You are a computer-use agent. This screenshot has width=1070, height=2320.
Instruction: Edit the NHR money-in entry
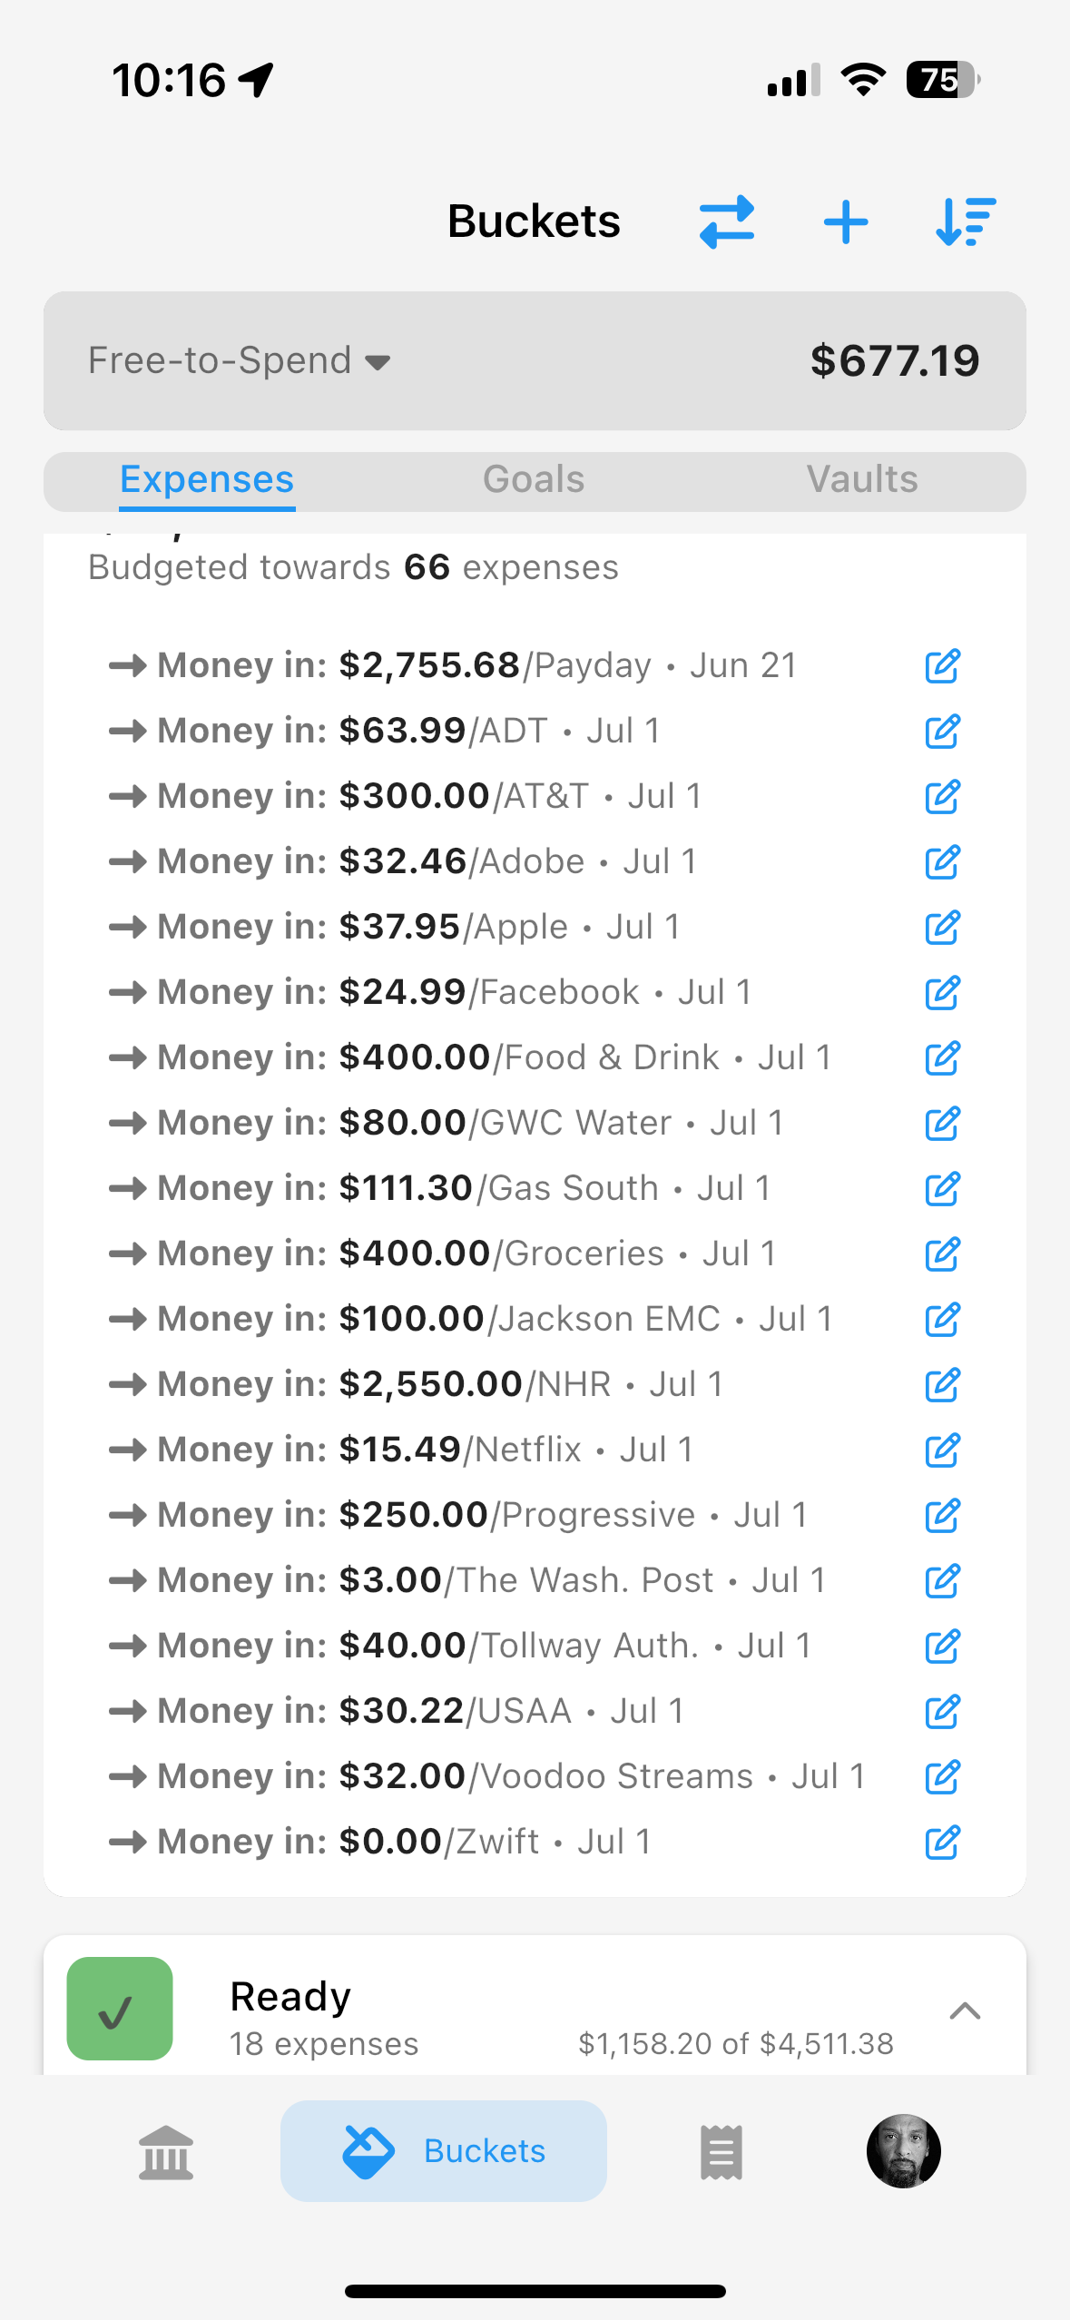(942, 1384)
